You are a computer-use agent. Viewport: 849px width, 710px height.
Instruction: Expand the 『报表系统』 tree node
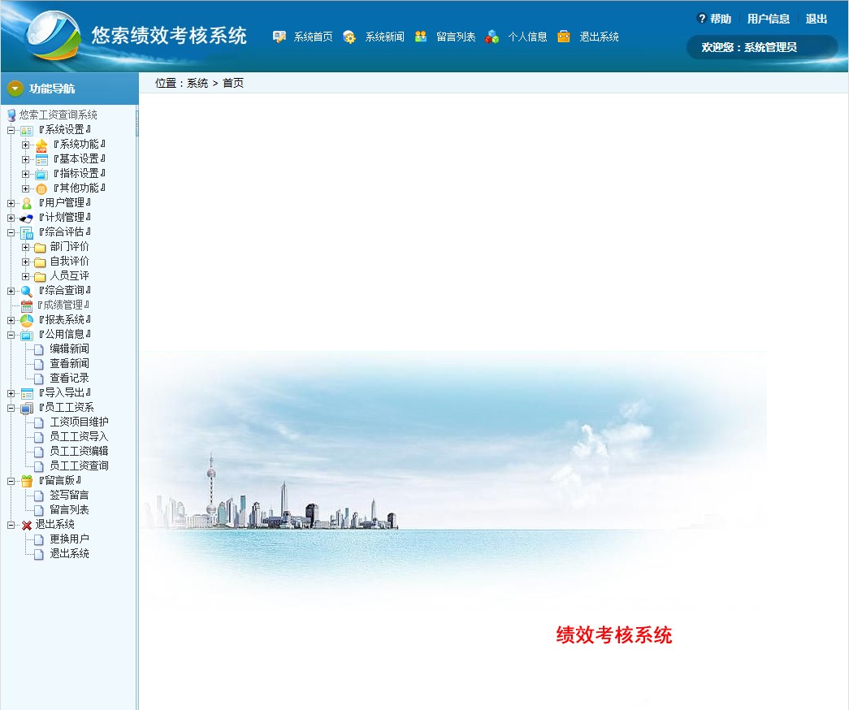[x=11, y=320]
